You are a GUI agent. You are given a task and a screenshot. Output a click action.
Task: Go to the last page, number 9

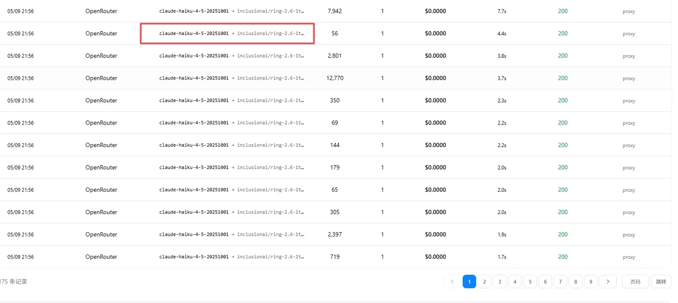[590, 282]
